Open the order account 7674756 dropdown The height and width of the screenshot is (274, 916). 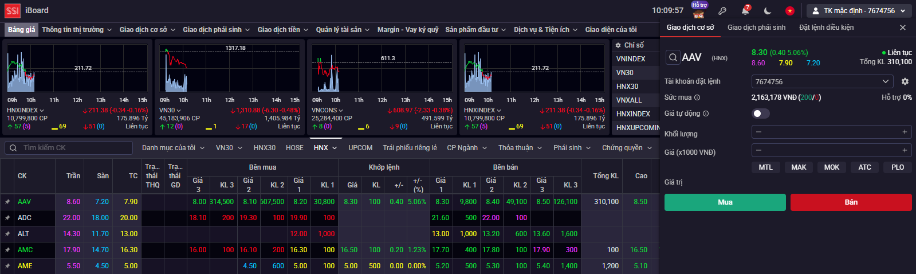pyautogui.click(x=822, y=81)
